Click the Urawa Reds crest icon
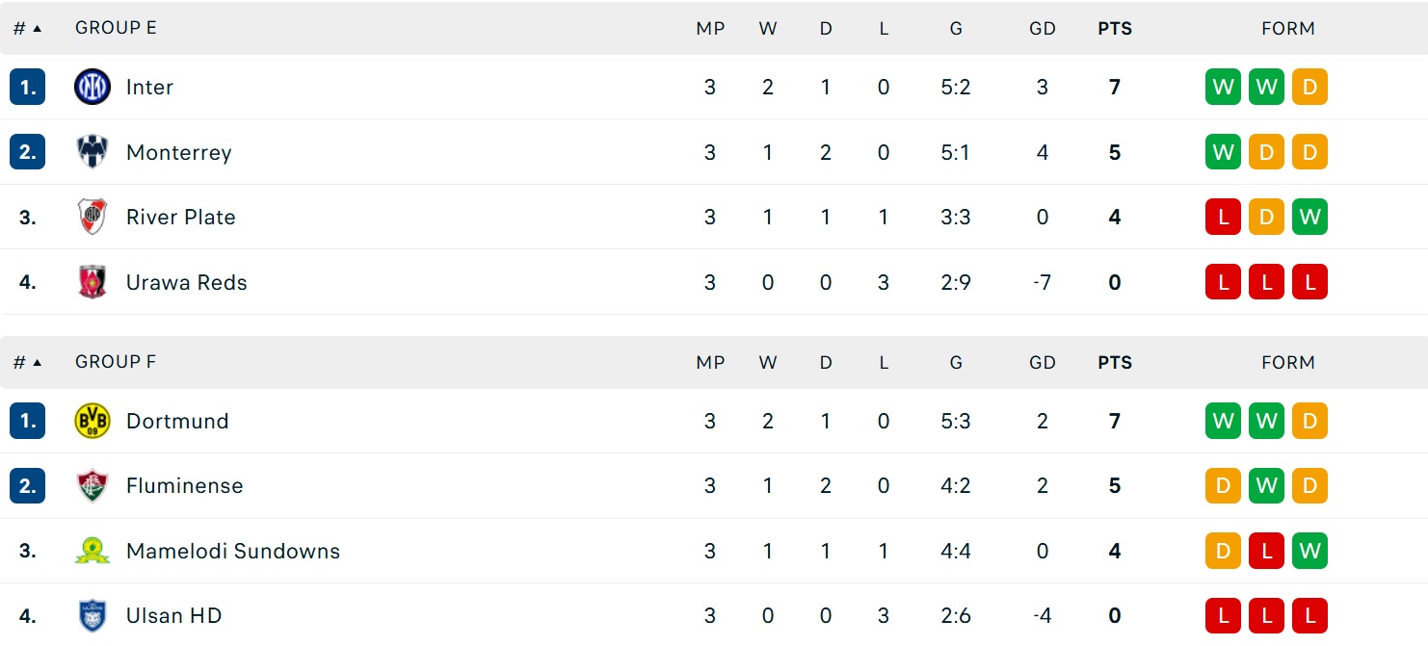 tap(93, 282)
